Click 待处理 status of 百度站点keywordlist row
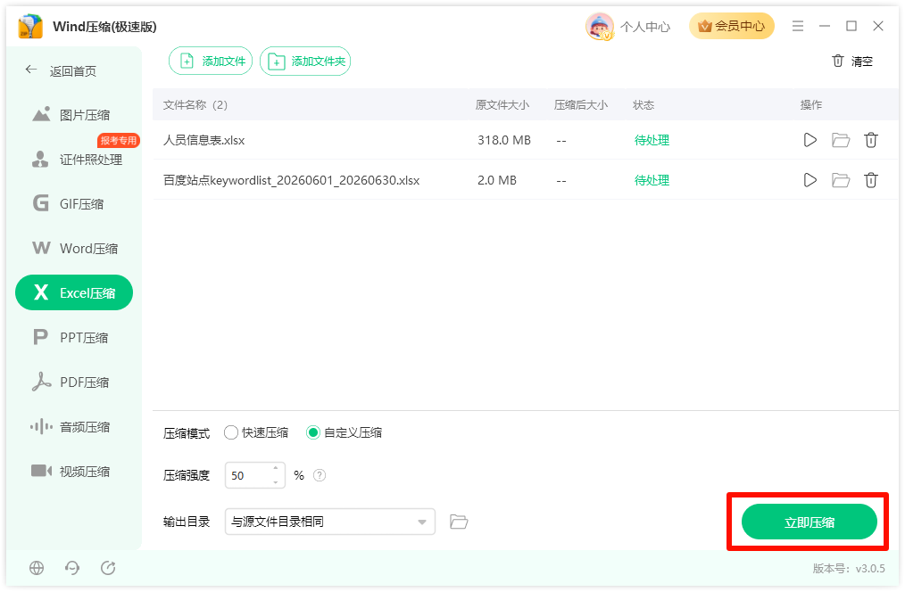 coord(652,180)
